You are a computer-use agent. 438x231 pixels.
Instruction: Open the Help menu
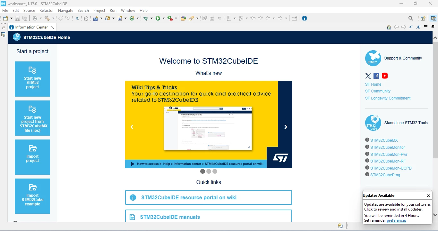(x=143, y=11)
